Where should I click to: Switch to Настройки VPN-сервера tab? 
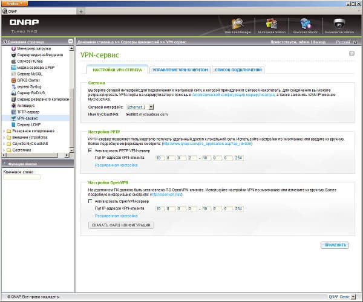pyautogui.click(x=117, y=70)
